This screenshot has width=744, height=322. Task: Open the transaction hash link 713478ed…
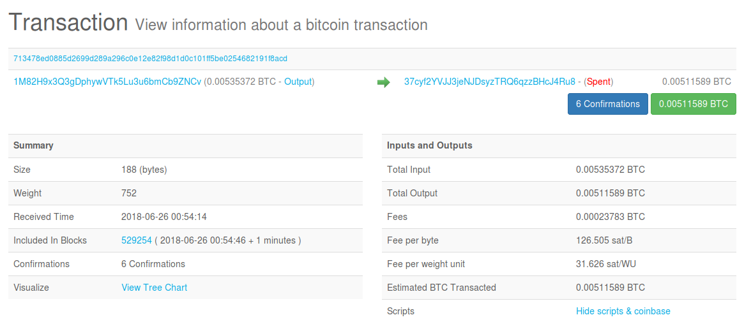pos(150,59)
